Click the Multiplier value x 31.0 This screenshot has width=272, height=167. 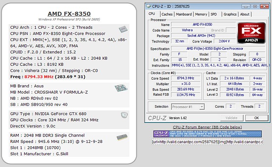point(186,84)
